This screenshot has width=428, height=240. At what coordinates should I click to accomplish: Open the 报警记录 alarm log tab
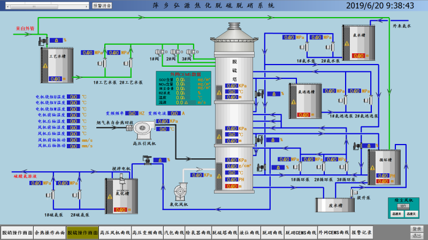(361, 233)
